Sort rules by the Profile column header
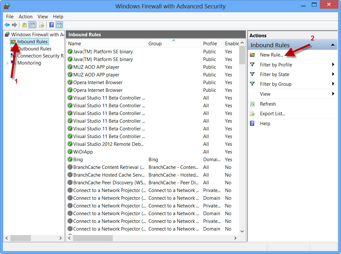Viewport: 341px width, 254px height. point(210,44)
